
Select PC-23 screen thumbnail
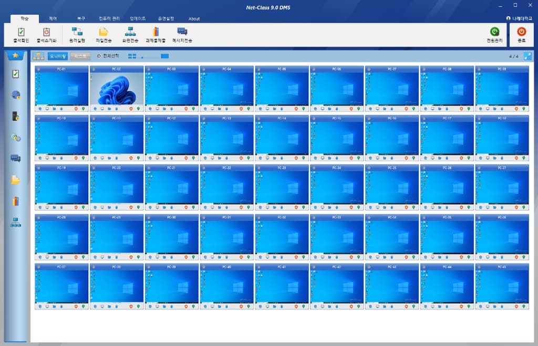(x=282, y=187)
